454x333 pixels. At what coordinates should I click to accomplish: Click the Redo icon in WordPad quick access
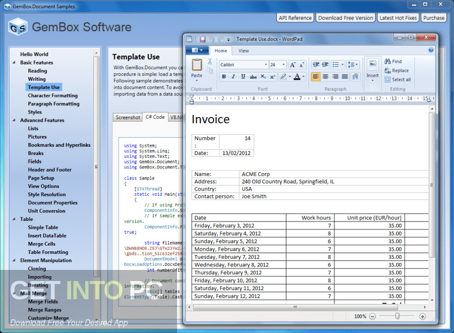220,39
